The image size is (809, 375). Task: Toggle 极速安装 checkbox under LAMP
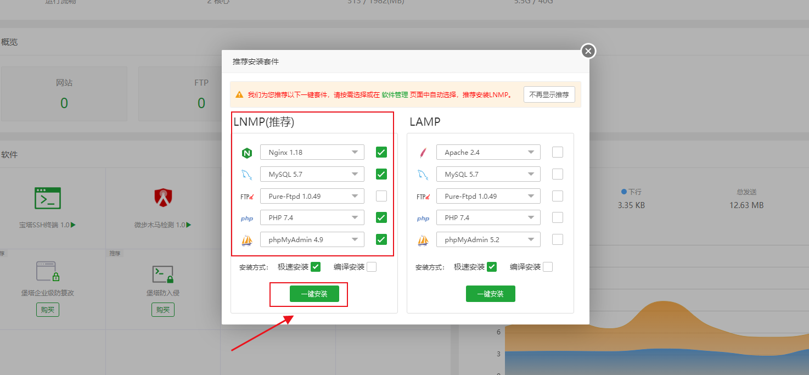tap(492, 267)
